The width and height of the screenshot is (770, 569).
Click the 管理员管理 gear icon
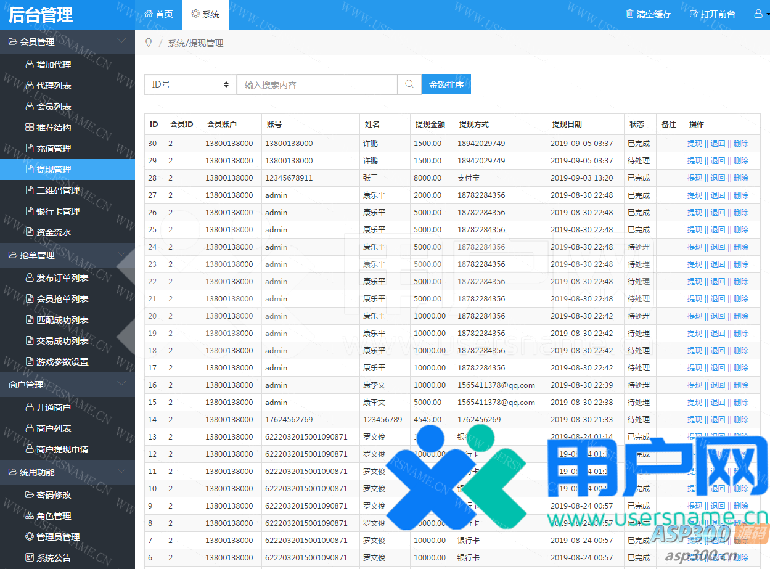coord(29,537)
